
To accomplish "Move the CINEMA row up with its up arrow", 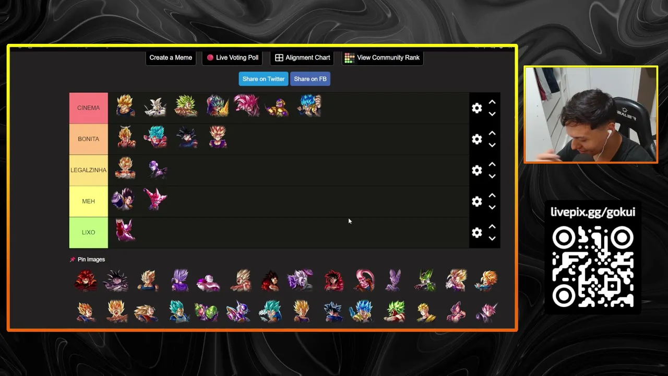I will pyautogui.click(x=492, y=102).
